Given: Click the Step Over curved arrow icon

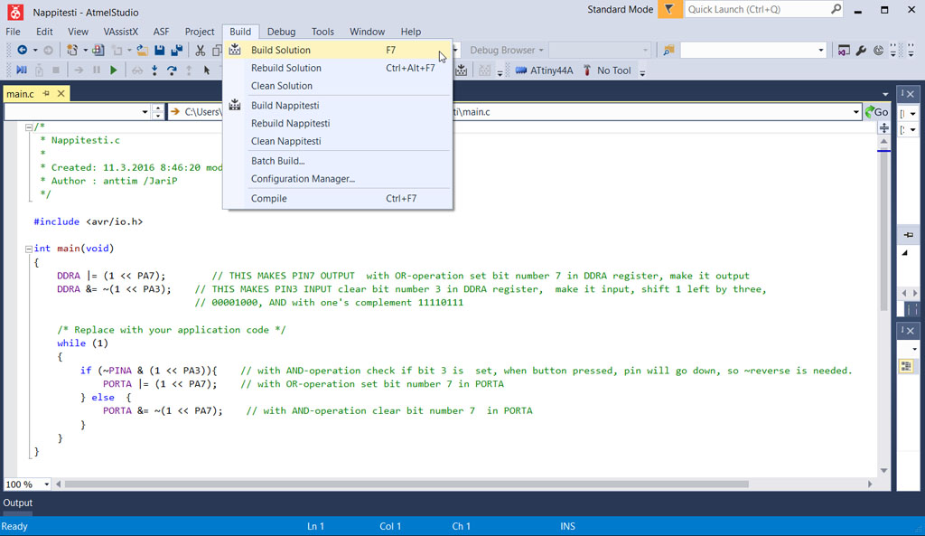Looking at the screenshot, I should (x=172, y=71).
